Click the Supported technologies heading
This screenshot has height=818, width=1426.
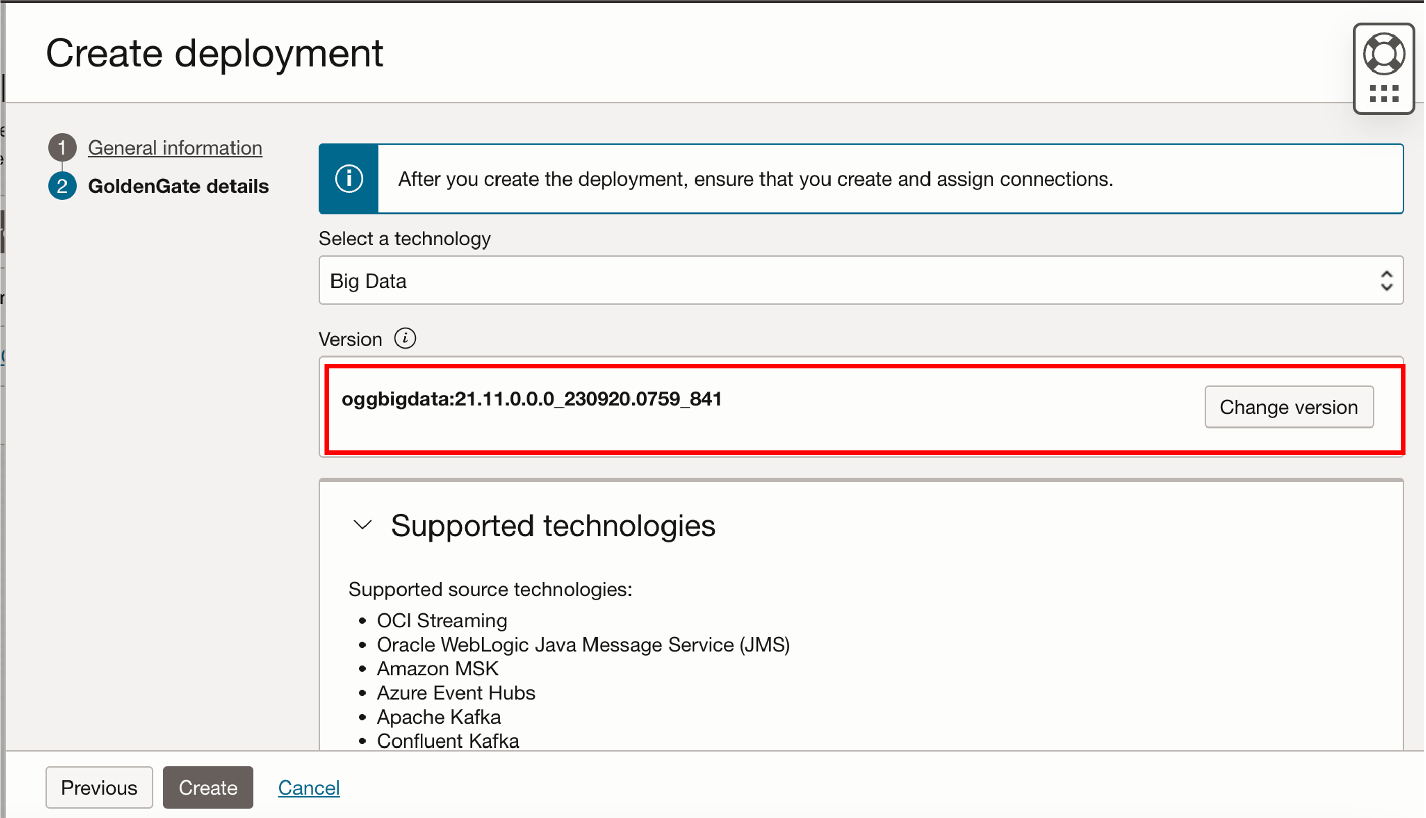point(553,525)
